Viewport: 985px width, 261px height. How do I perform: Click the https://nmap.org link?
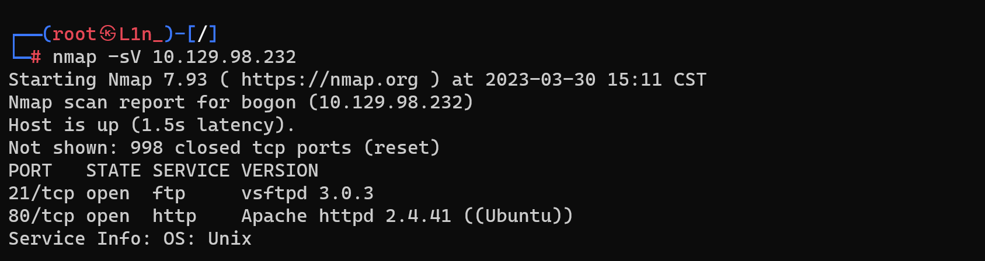click(330, 80)
